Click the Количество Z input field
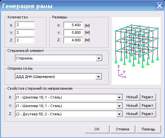The width and height of the screenshot is (165, 138). click(x=25, y=40)
